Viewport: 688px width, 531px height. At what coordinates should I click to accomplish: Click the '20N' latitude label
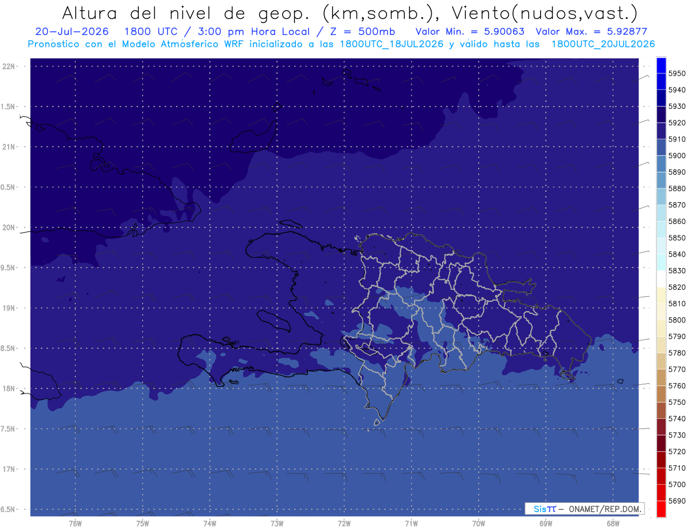click(9, 227)
